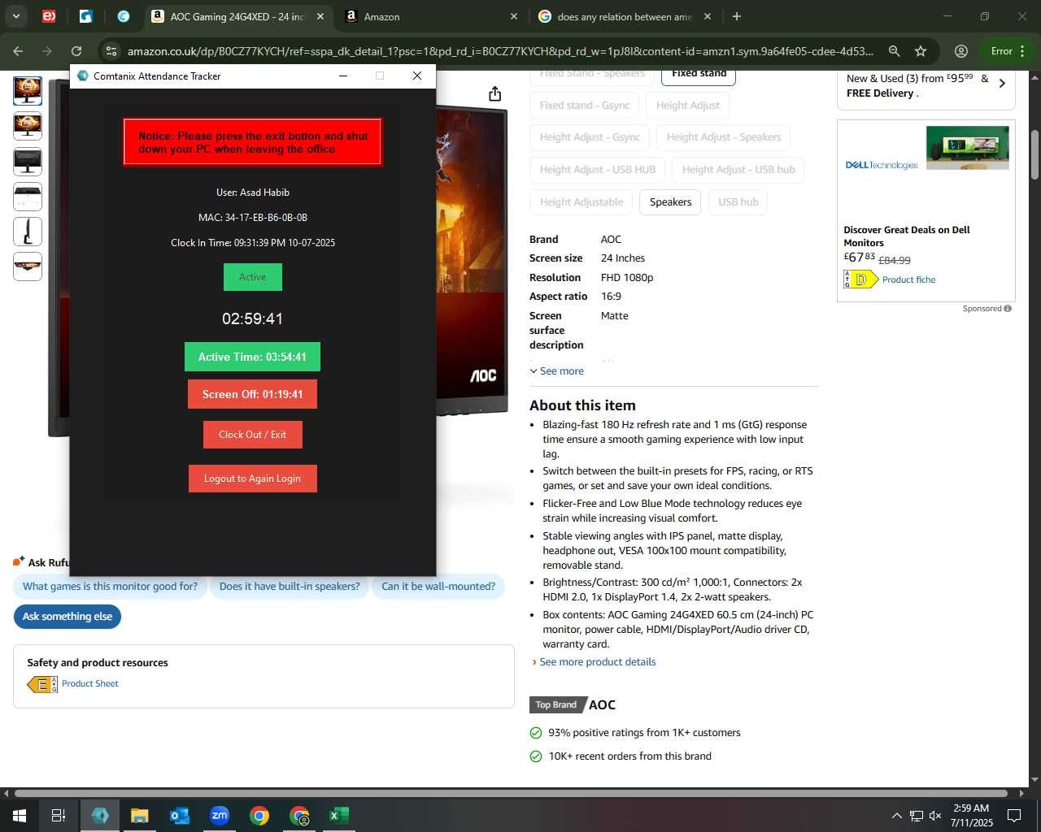Bookmark this page with the star icon
Screen dimensions: 1041x832
(x=921, y=51)
